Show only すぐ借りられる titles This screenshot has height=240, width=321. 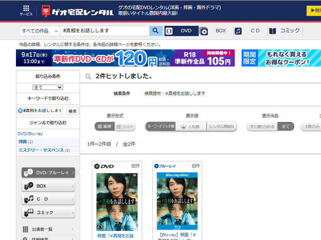pos(262,127)
